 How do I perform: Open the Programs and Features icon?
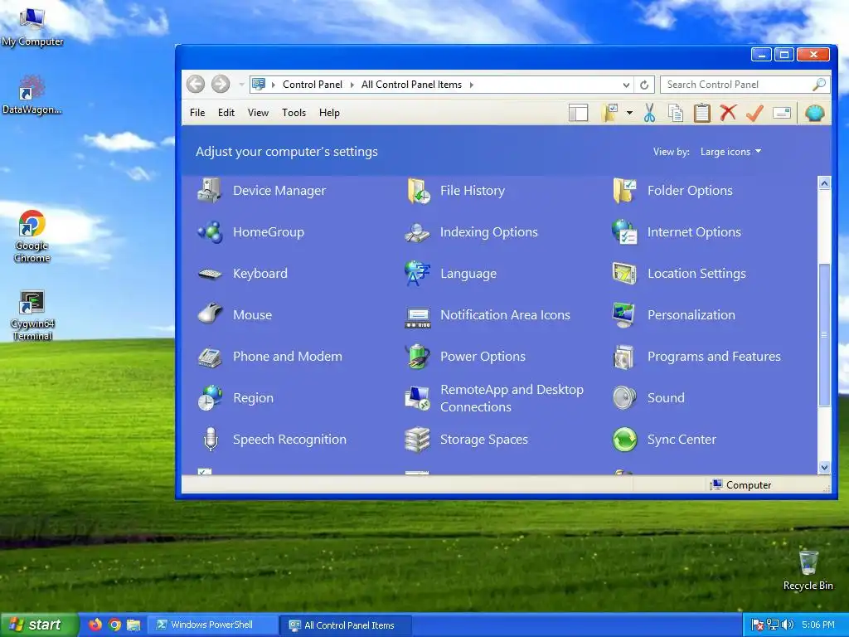coord(624,357)
